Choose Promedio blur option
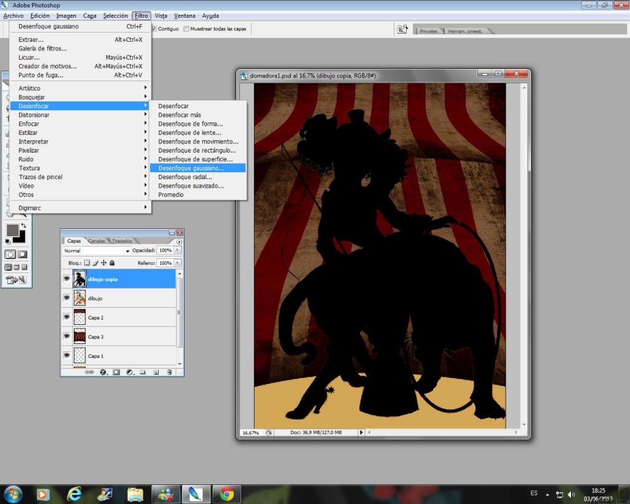 coord(197,194)
